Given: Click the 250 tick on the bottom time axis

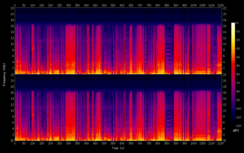Looking at the screenshot, I should point(59,143).
